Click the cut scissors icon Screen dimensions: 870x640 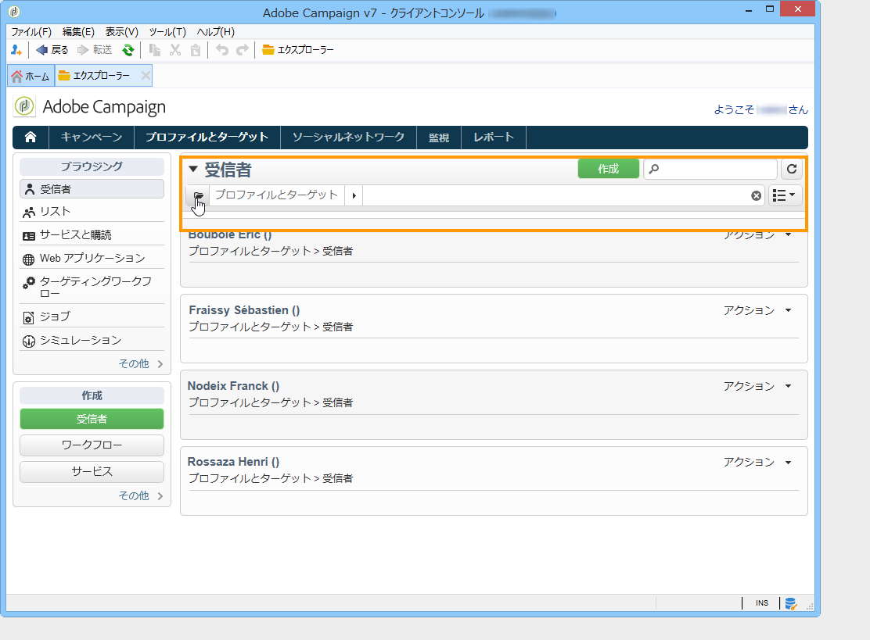[x=175, y=50]
